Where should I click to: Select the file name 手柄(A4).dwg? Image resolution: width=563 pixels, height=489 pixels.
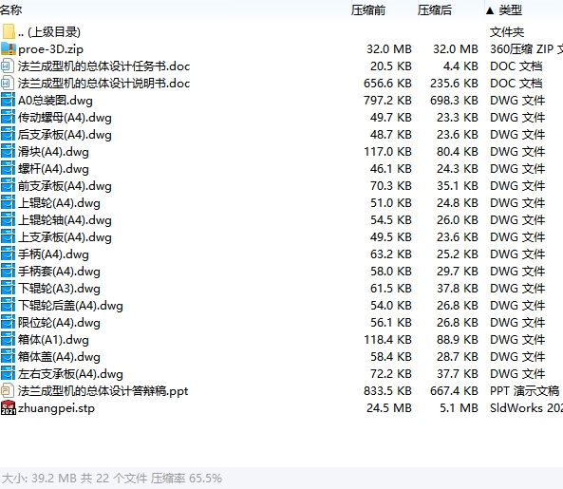pos(53,254)
